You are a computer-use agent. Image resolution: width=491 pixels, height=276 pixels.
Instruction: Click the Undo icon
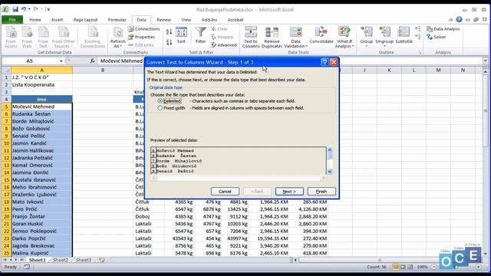coord(24,9)
